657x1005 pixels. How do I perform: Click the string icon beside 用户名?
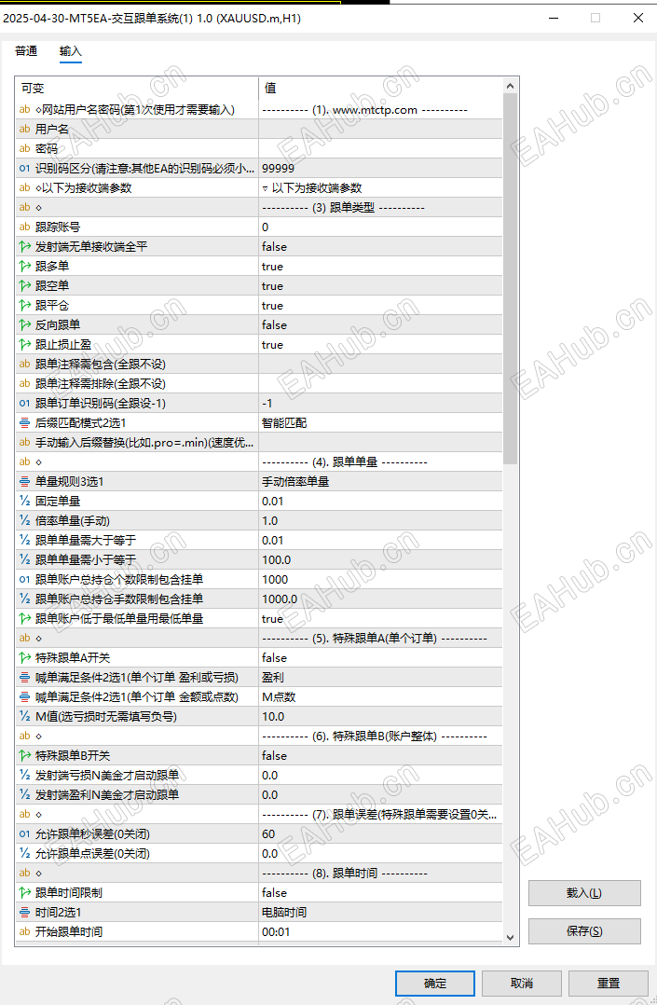pos(24,129)
